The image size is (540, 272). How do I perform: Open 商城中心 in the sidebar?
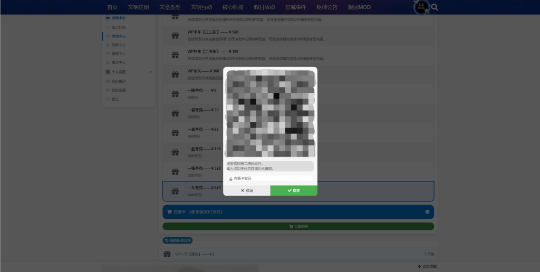click(119, 36)
